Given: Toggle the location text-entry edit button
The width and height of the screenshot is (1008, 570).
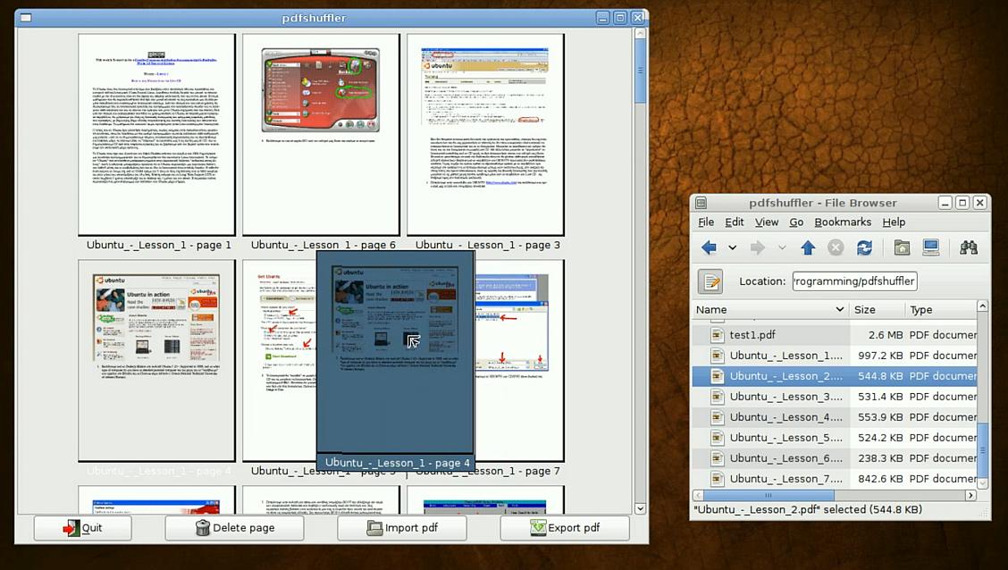Looking at the screenshot, I should click(x=710, y=281).
